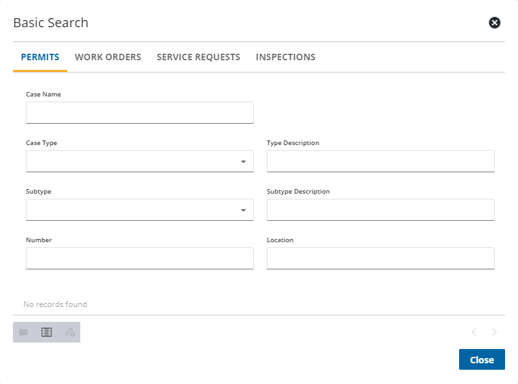Image resolution: width=518 pixels, height=384 pixels.
Task: Open the Service Requests tab
Action: point(198,57)
